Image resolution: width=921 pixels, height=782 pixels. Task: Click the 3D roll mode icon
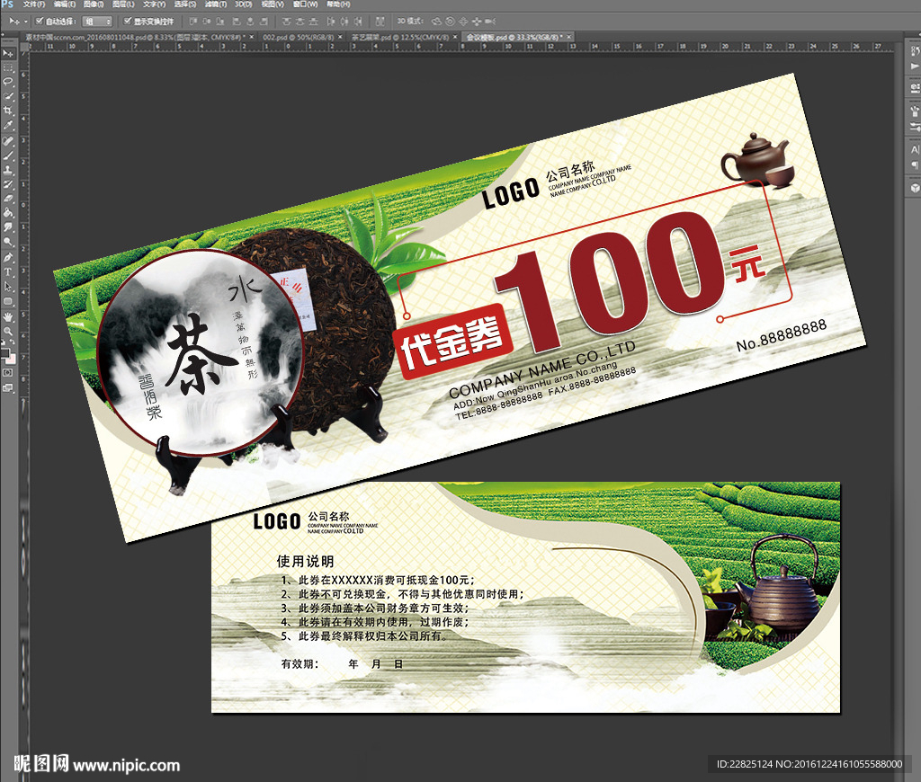[x=450, y=22]
